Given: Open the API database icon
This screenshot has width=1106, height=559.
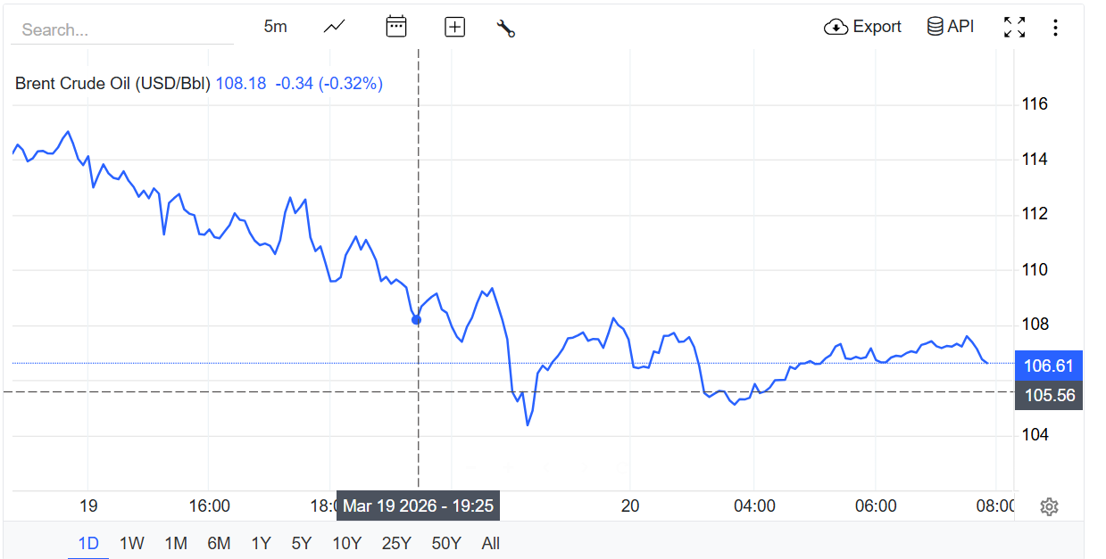Looking at the screenshot, I should (x=936, y=27).
